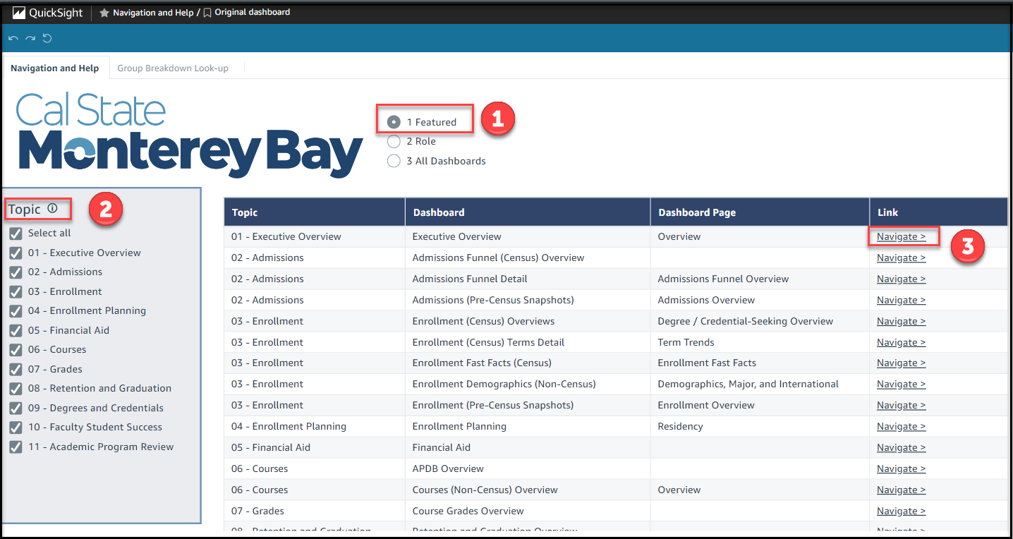Screen dimensions: 1013x539
Task: Uncheck 01 - Executive Overview checkbox
Action: pyautogui.click(x=16, y=253)
